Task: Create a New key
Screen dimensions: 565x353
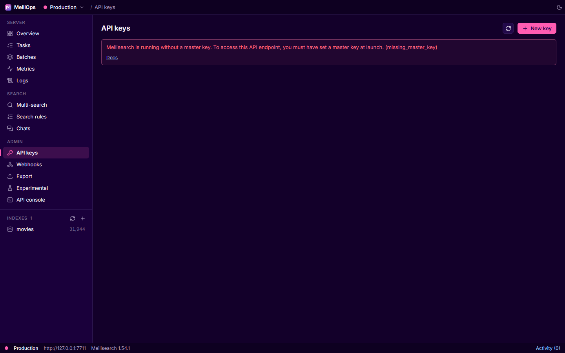Action: pos(537,28)
